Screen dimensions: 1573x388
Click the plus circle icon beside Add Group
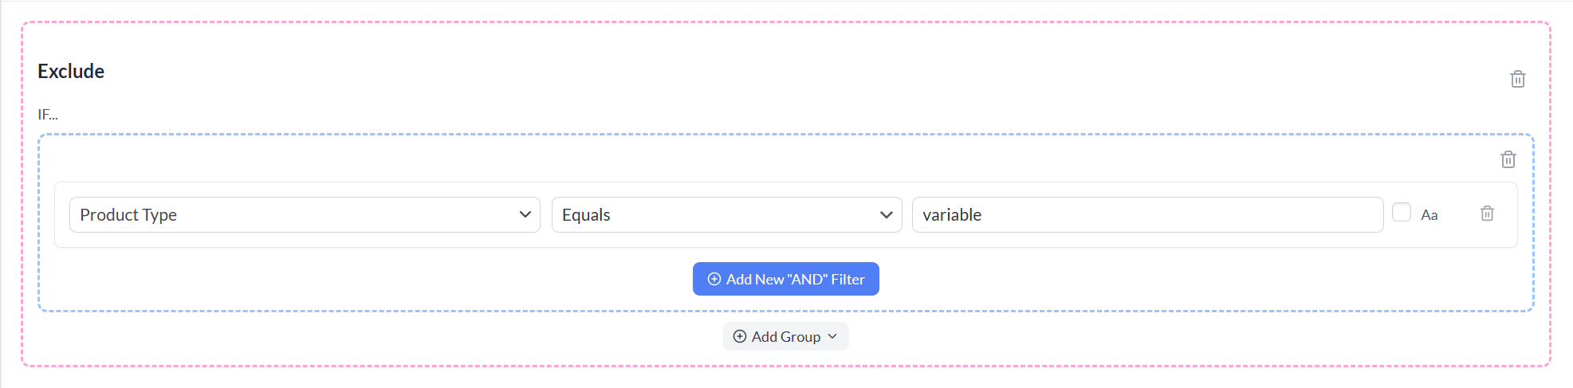740,336
